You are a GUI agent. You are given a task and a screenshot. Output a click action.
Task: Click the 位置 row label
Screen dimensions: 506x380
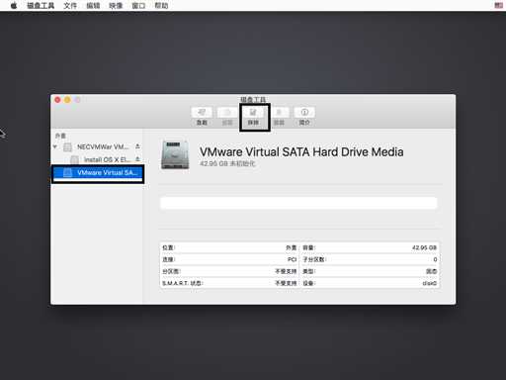(169, 247)
